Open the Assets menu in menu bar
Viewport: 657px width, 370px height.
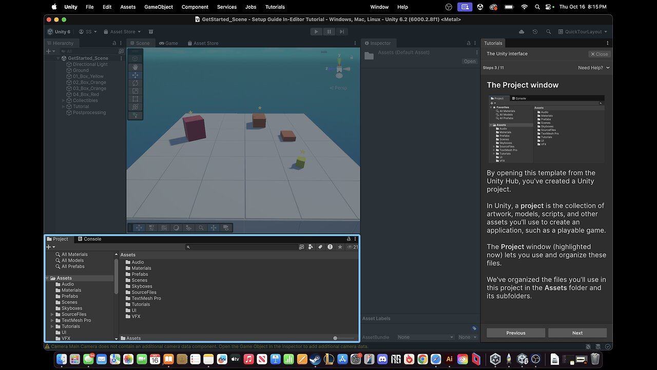coord(128,7)
